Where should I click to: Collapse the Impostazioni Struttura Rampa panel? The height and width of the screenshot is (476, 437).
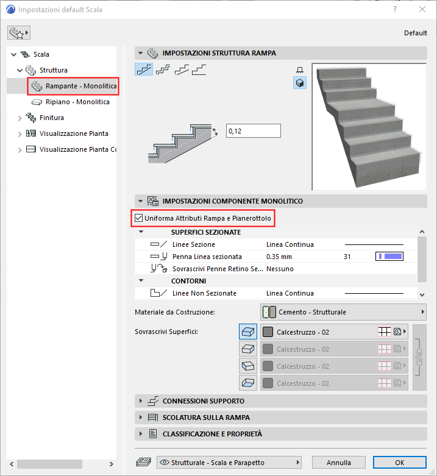pyautogui.click(x=140, y=53)
